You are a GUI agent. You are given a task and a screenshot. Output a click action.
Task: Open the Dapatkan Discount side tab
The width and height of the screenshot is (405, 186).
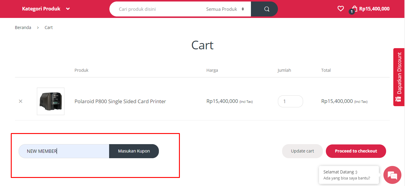[399, 73]
